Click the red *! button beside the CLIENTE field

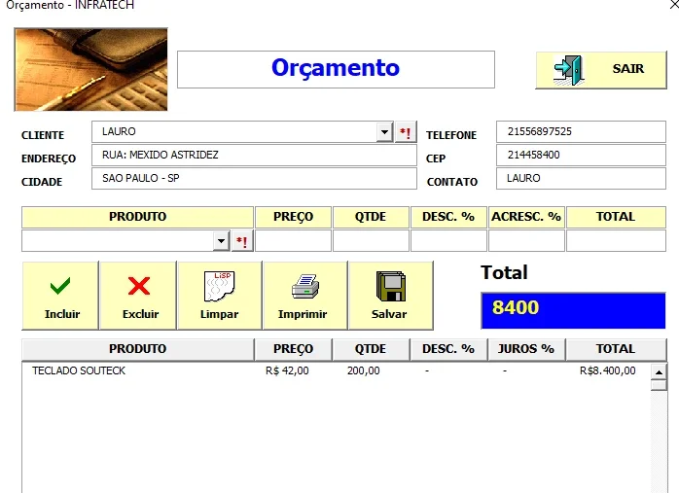tap(406, 132)
